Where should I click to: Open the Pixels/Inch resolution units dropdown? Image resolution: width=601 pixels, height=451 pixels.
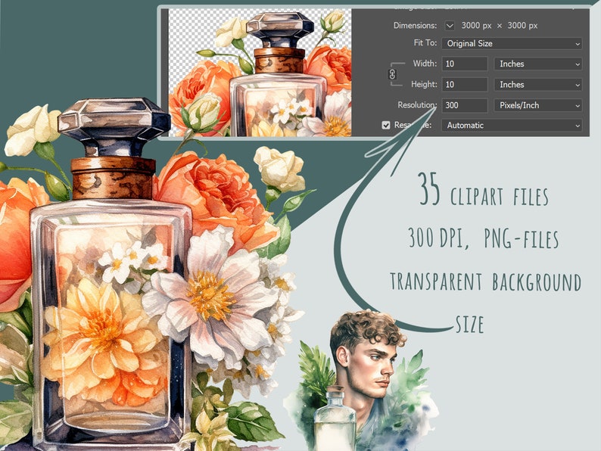(x=538, y=105)
